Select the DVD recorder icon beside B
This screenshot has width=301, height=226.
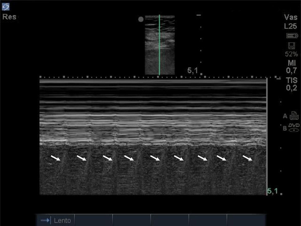point(294,127)
